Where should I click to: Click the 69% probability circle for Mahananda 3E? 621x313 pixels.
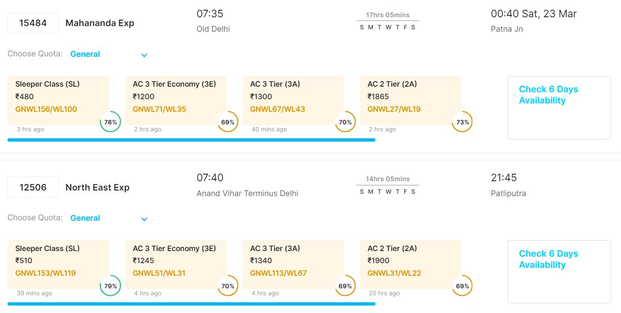[x=228, y=122]
